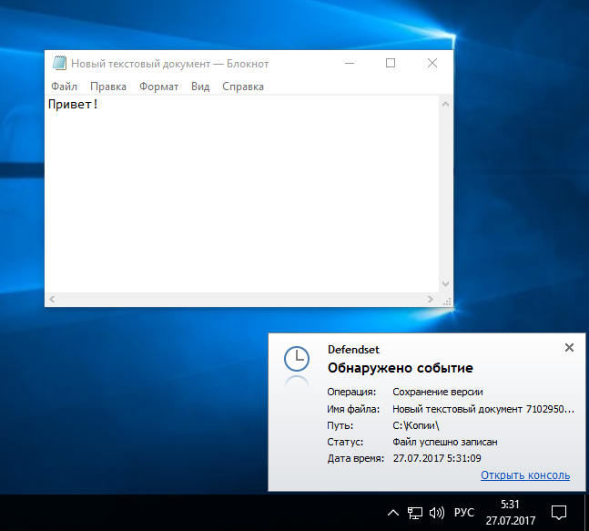Click the file name Новый текстовый документ 7102950…
This screenshot has height=531, width=589.
pos(483,409)
